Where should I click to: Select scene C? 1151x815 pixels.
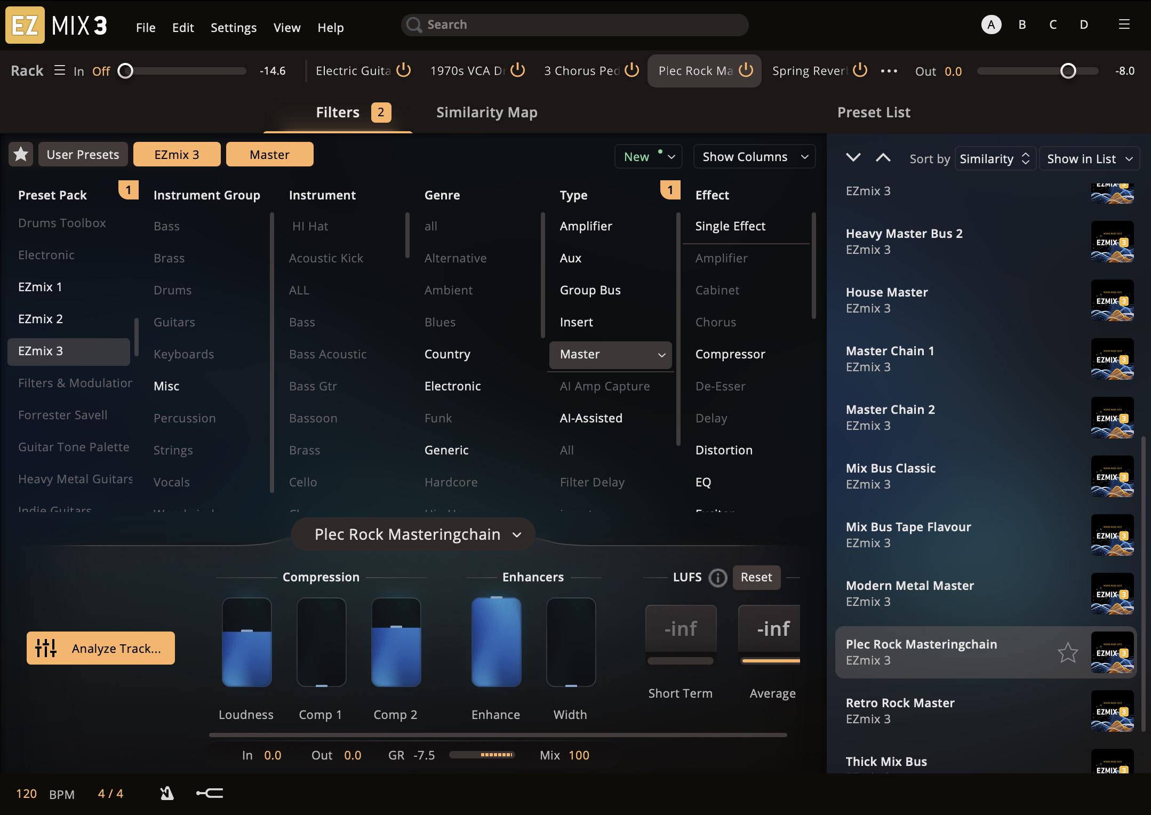1053,25
